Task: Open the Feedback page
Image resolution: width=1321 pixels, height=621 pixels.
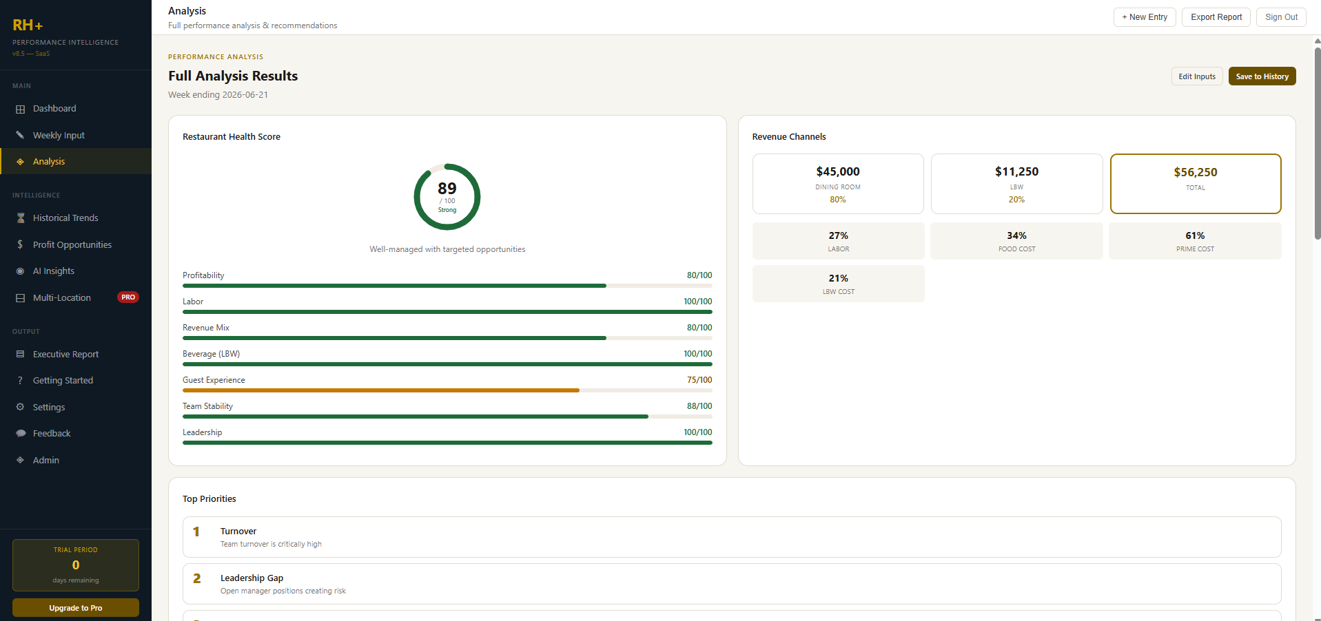Action: 76,434
